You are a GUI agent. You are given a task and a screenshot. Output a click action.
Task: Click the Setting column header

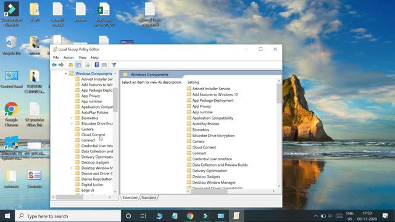click(x=193, y=82)
